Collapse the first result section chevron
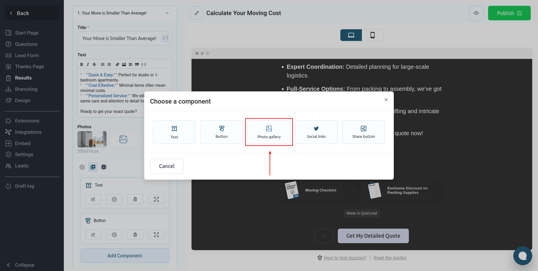 [x=167, y=13]
